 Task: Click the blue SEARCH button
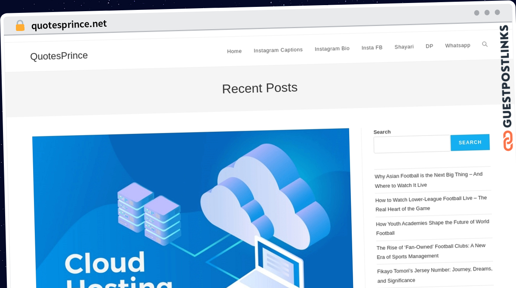pos(470,142)
